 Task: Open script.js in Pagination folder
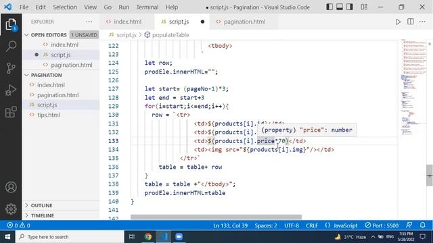coord(61,105)
